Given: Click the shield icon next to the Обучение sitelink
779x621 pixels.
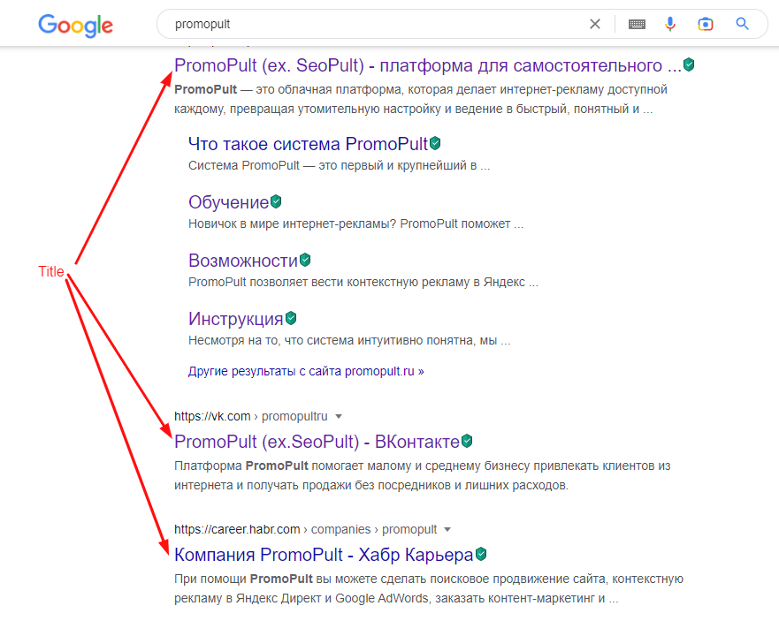Looking at the screenshot, I should 275,201.
